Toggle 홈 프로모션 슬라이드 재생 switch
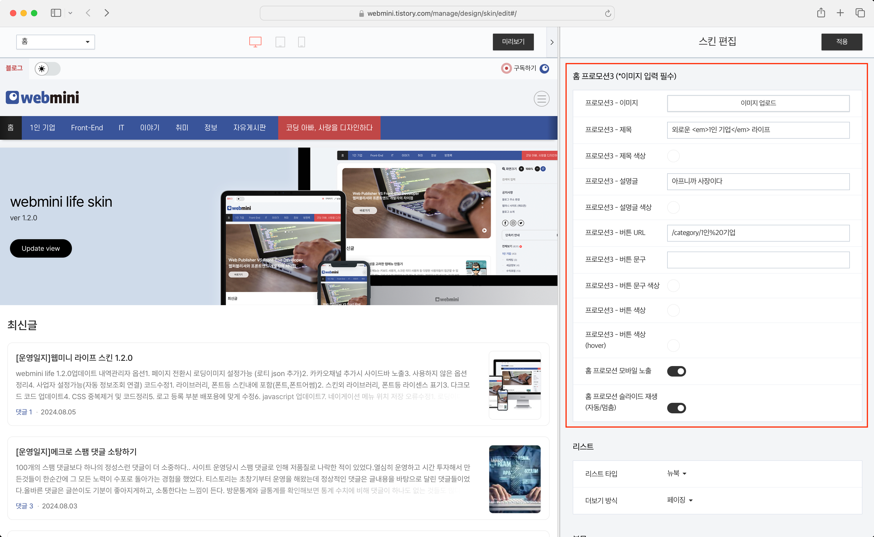 coord(676,408)
